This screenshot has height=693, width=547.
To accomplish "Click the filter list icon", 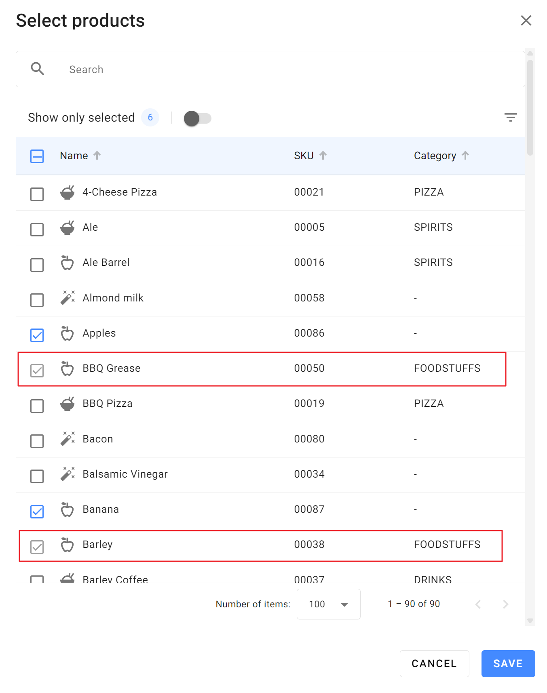I will pyautogui.click(x=510, y=118).
